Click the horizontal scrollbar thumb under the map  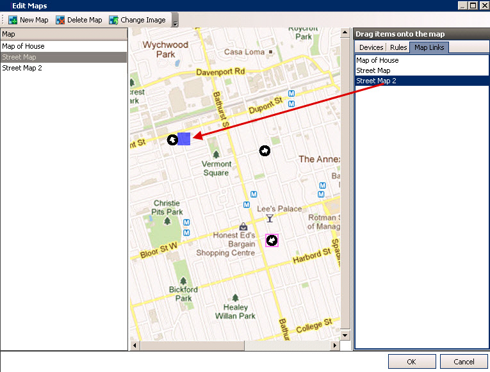pyautogui.click(x=192, y=346)
